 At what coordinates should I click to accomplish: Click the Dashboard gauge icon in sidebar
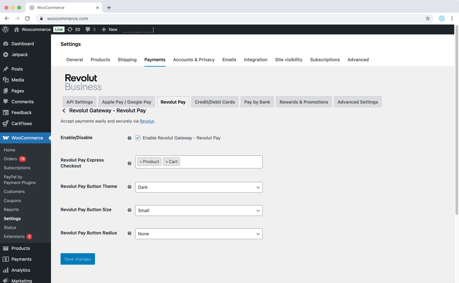6,44
